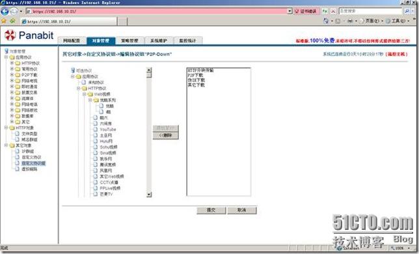Click the folder icon beside Web视频
The width and height of the screenshot is (419, 254).
[x=90, y=94]
